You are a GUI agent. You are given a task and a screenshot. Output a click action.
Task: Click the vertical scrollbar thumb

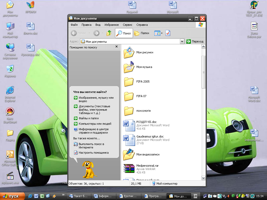pyautogui.click(x=203, y=72)
